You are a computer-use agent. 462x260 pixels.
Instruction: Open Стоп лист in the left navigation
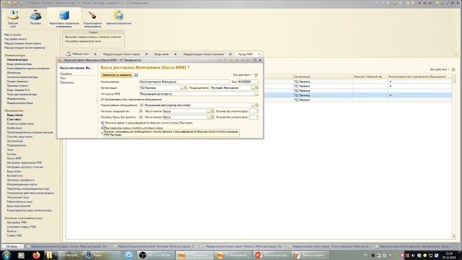pyautogui.click(x=14, y=119)
